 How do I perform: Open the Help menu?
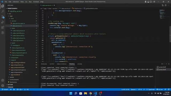pos(42,2)
